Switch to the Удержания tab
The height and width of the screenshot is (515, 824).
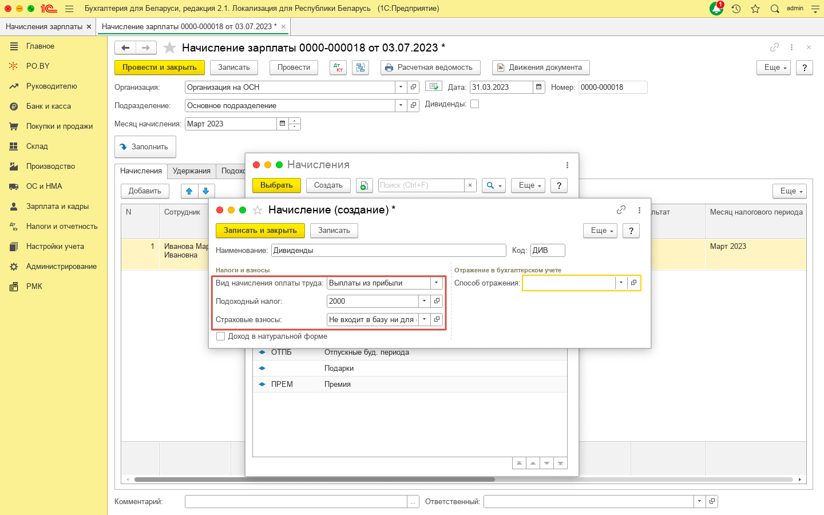point(192,171)
